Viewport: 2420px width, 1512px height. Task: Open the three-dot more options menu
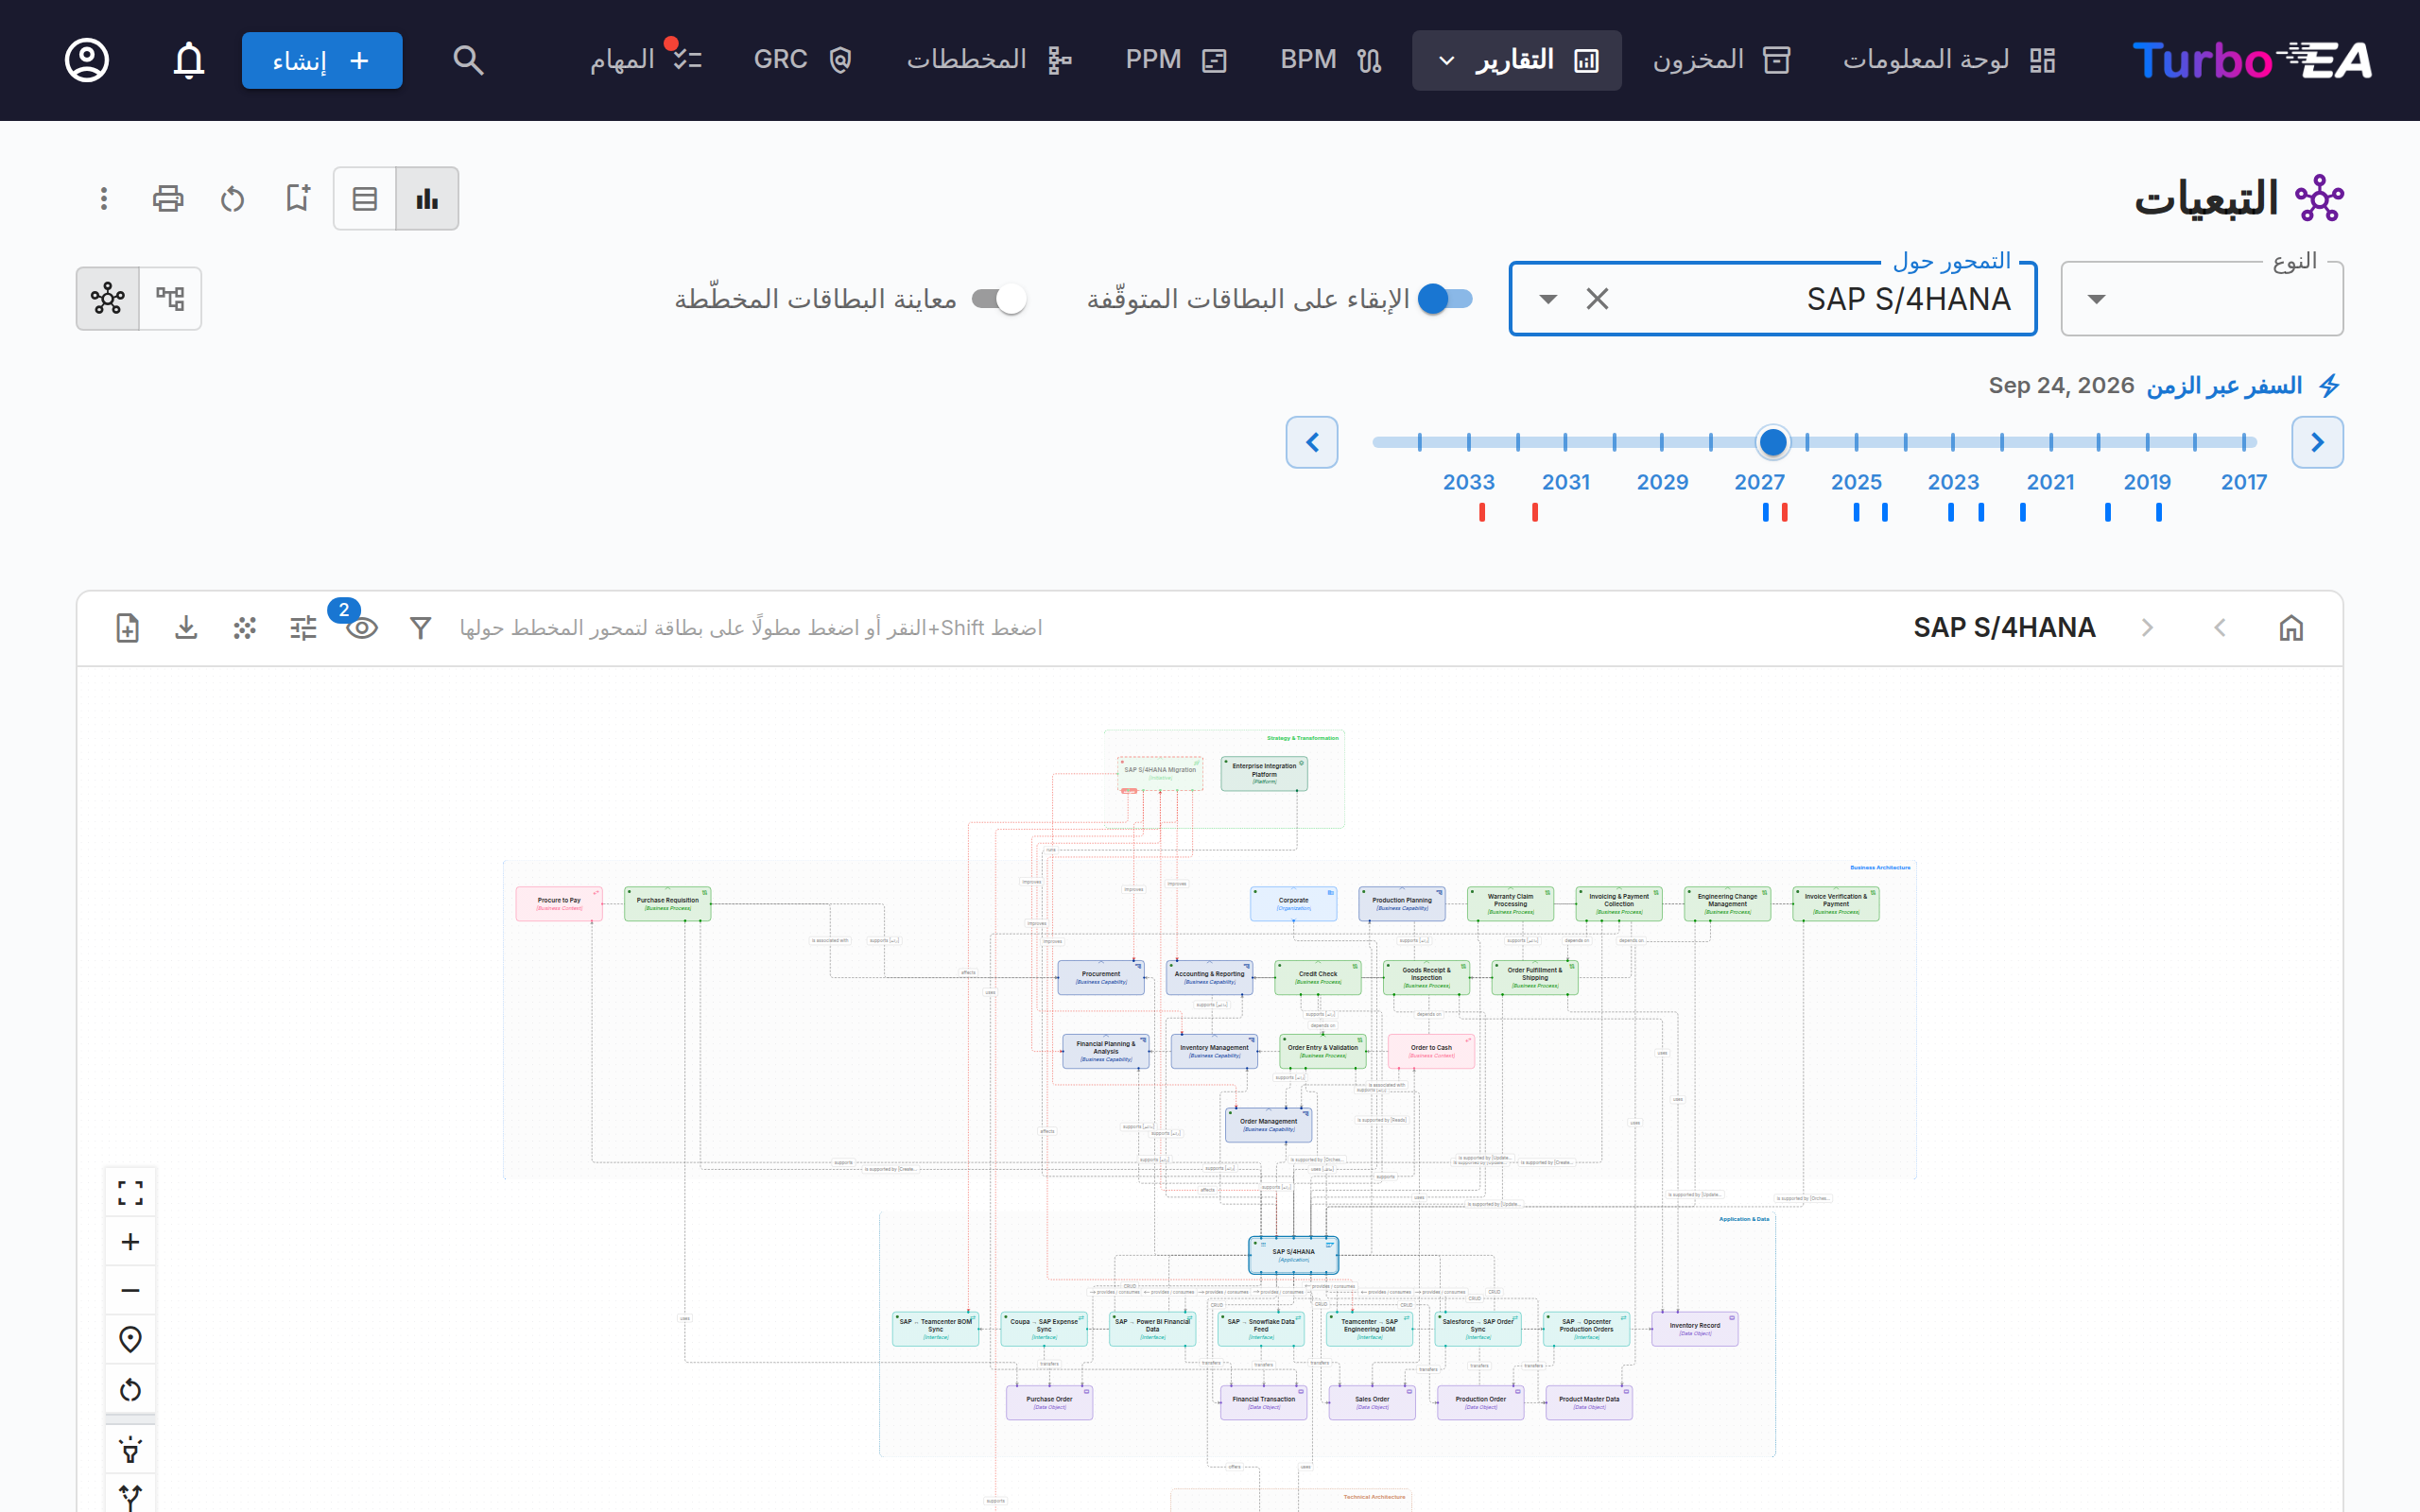[104, 198]
